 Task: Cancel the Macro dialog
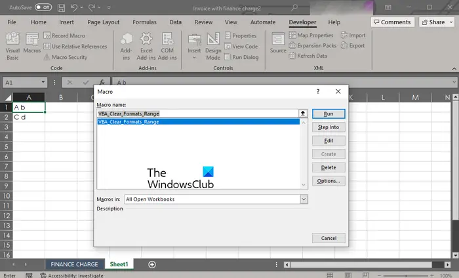click(x=329, y=238)
